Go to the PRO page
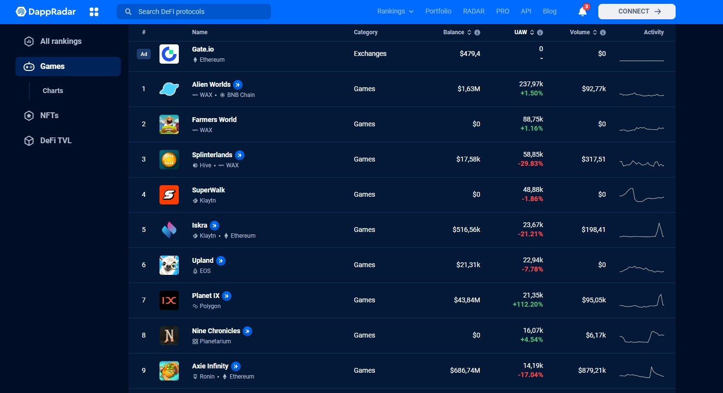 (503, 11)
